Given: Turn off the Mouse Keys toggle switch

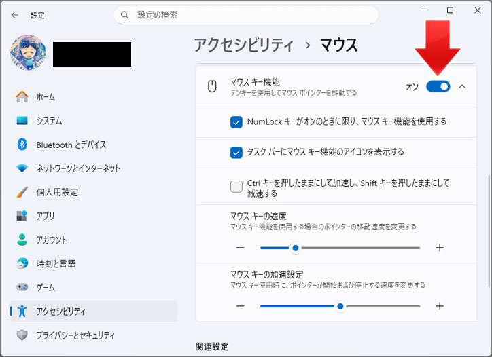Looking at the screenshot, I should tap(438, 86).
